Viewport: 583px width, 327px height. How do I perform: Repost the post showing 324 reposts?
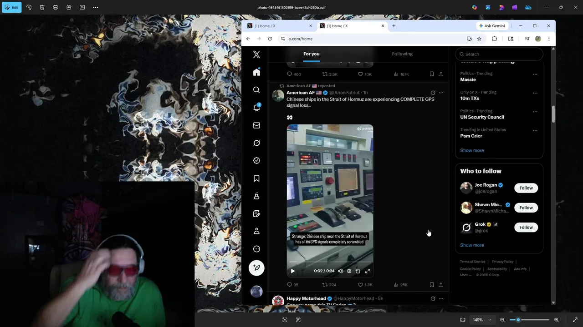click(329, 285)
